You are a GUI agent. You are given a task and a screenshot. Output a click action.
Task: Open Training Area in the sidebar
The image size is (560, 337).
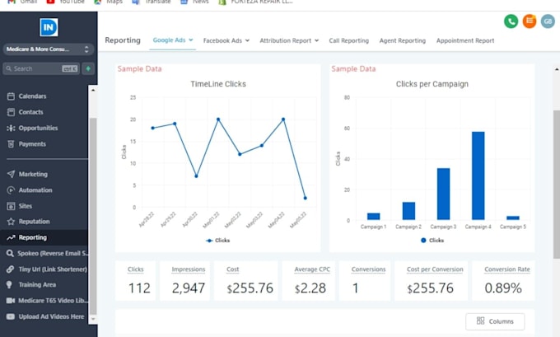pyautogui.click(x=37, y=284)
